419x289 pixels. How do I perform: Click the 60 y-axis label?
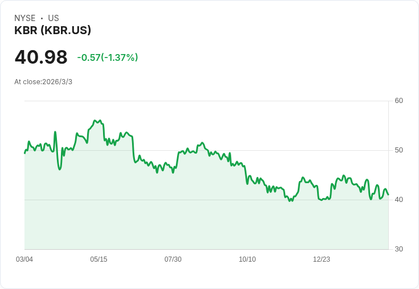pyautogui.click(x=399, y=101)
